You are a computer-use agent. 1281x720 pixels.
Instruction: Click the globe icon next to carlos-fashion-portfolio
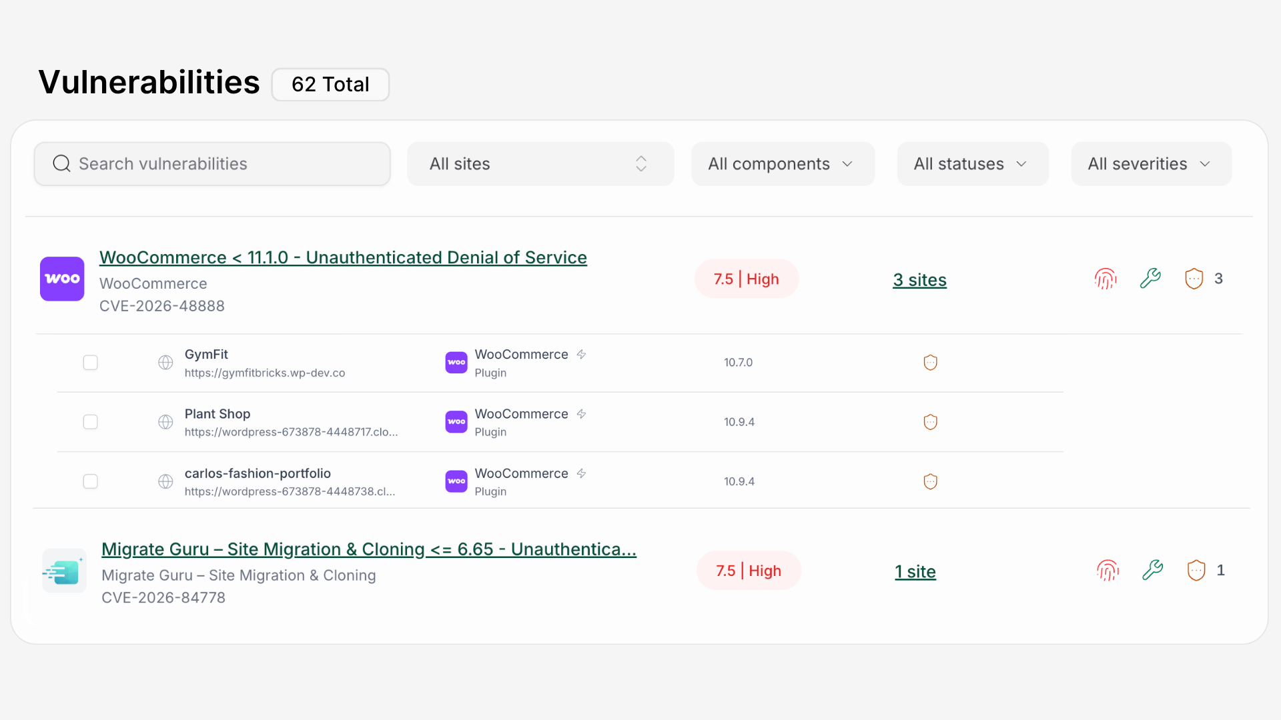click(x=165, y=481)
